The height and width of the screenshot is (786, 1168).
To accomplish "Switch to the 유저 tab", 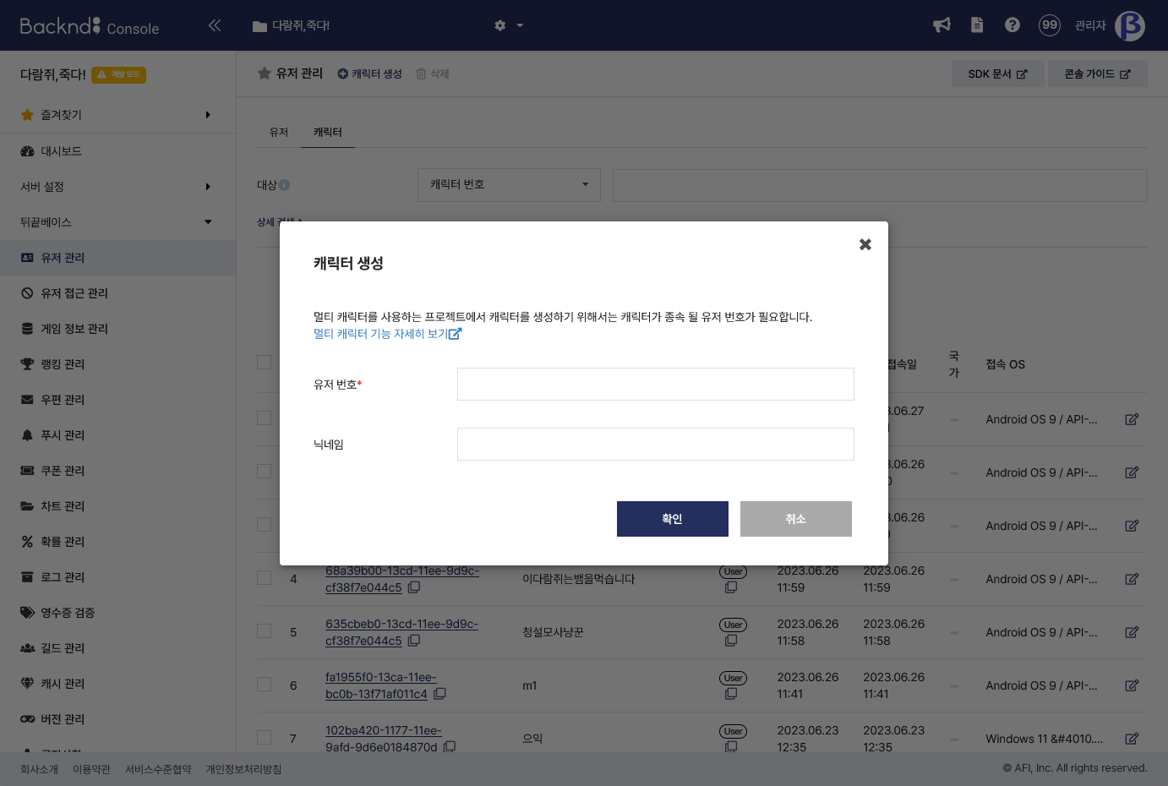I will point(279,132).
